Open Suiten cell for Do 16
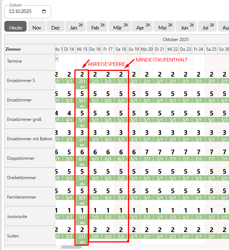 pos(95,233)
